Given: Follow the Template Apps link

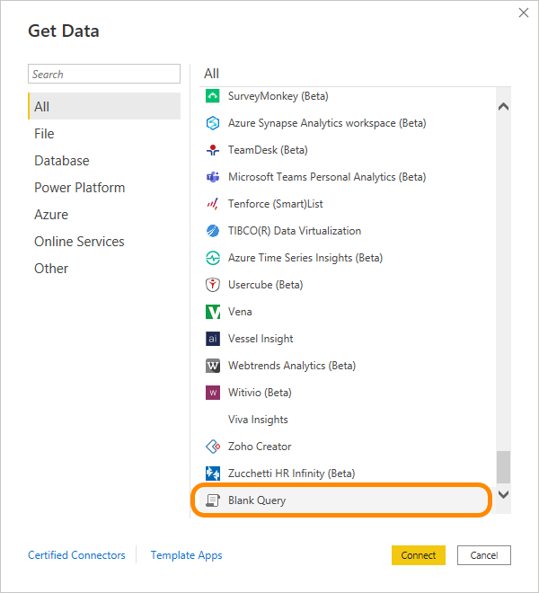Looking at the screenshot, I should pyautogui.click(x=186, y=555).
